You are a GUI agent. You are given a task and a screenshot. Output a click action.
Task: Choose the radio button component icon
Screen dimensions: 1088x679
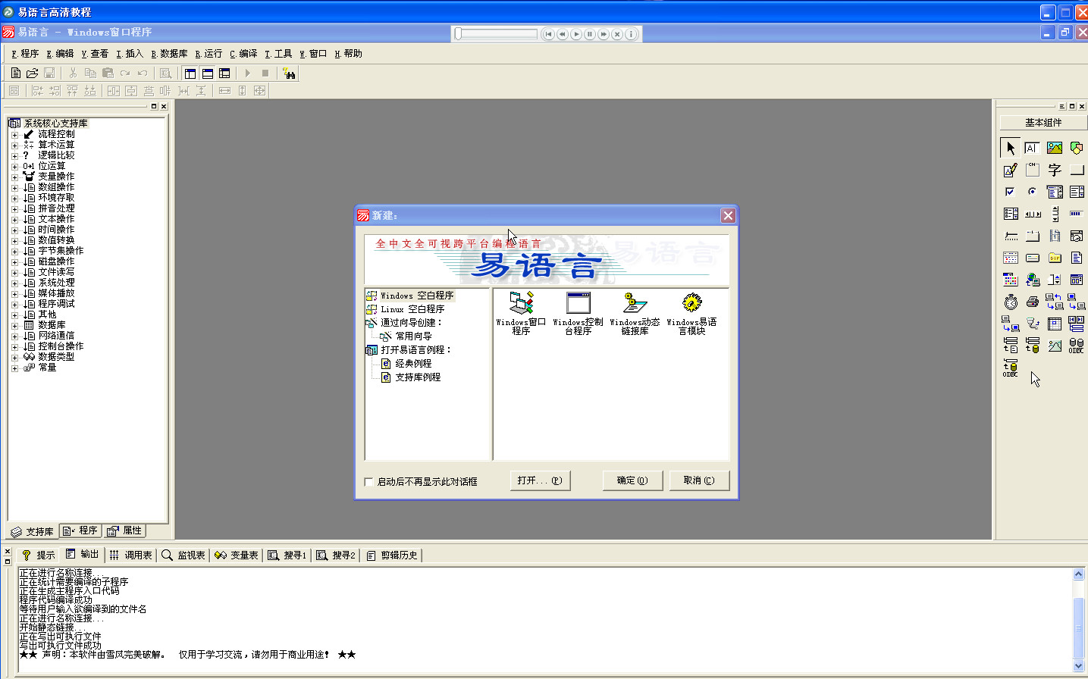(1032, 192)
